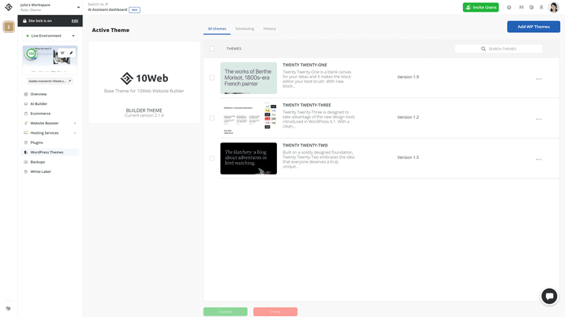
Task: Switch to AI Assistant dashboard link
Action: (108, 9)
